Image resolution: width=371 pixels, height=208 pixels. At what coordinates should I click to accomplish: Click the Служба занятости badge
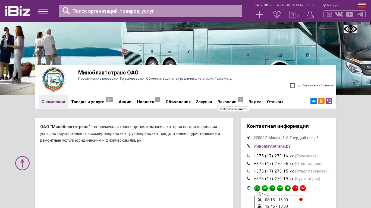pyautogui.click(x=234, y=109)
